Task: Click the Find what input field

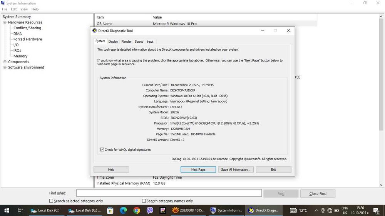Action: [x=169, y=193]
